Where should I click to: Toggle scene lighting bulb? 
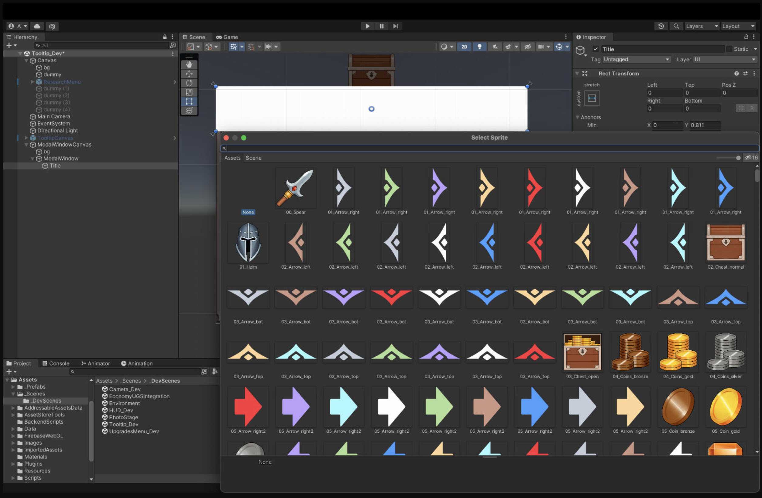(479, 47)
